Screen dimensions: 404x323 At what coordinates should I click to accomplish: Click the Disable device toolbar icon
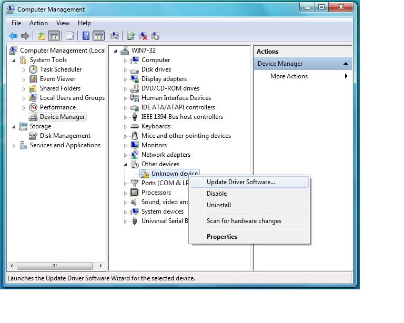click(x=155, y=36)
